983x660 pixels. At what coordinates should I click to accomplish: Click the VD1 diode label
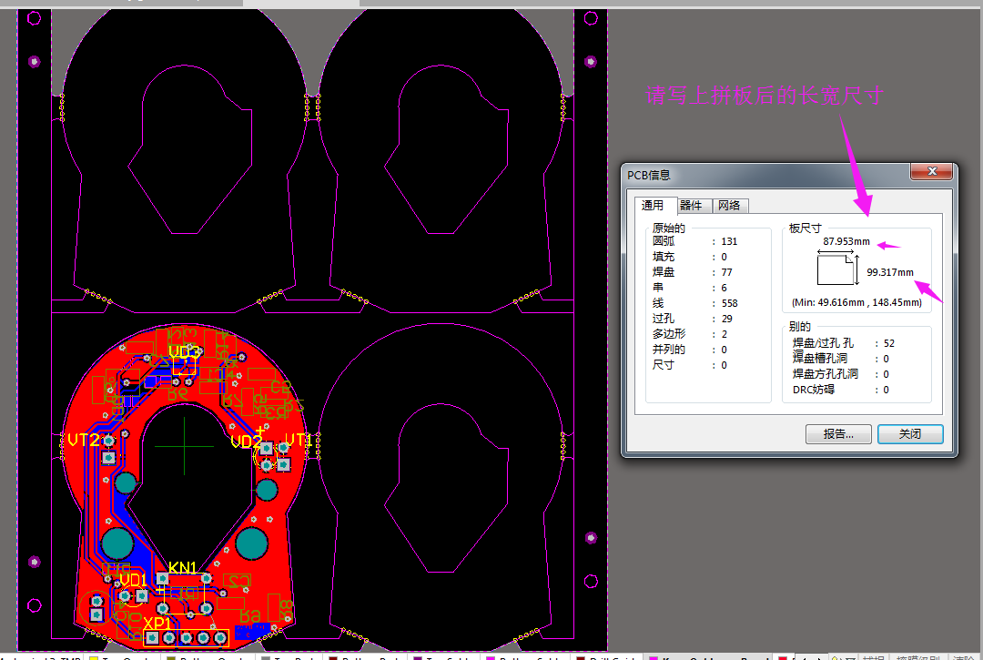[133, 580]
